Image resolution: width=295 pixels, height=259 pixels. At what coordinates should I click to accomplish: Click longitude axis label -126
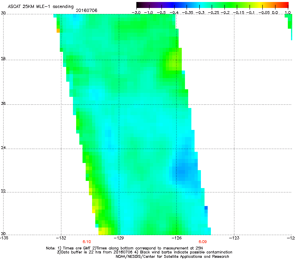click(177, 238)
